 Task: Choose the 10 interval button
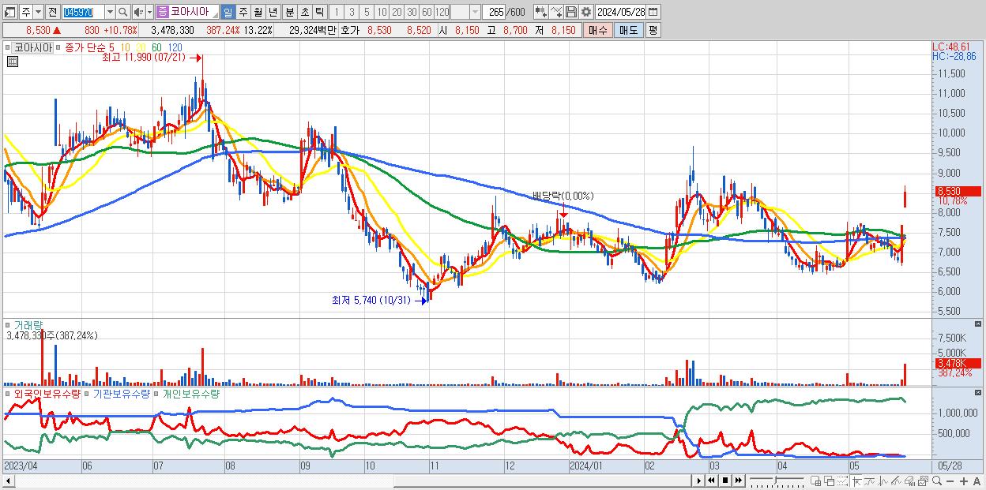[x=382, y=12]
